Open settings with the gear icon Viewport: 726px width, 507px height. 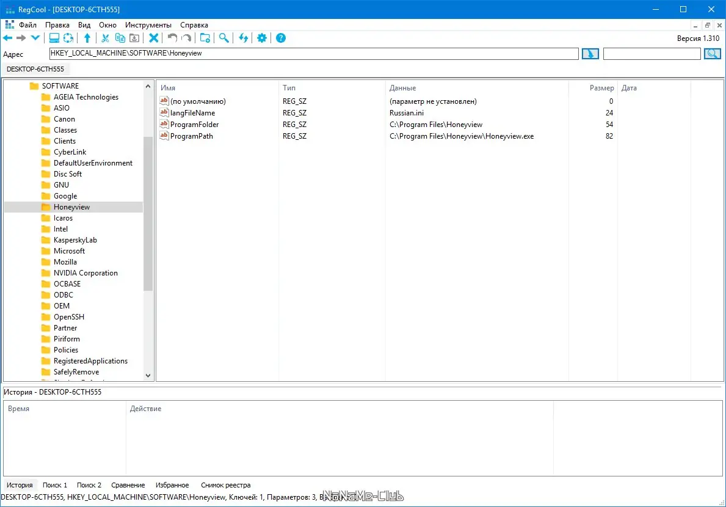262,38
